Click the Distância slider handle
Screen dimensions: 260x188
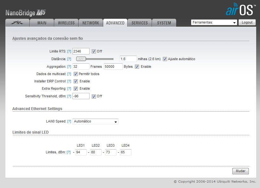[81, 59]
